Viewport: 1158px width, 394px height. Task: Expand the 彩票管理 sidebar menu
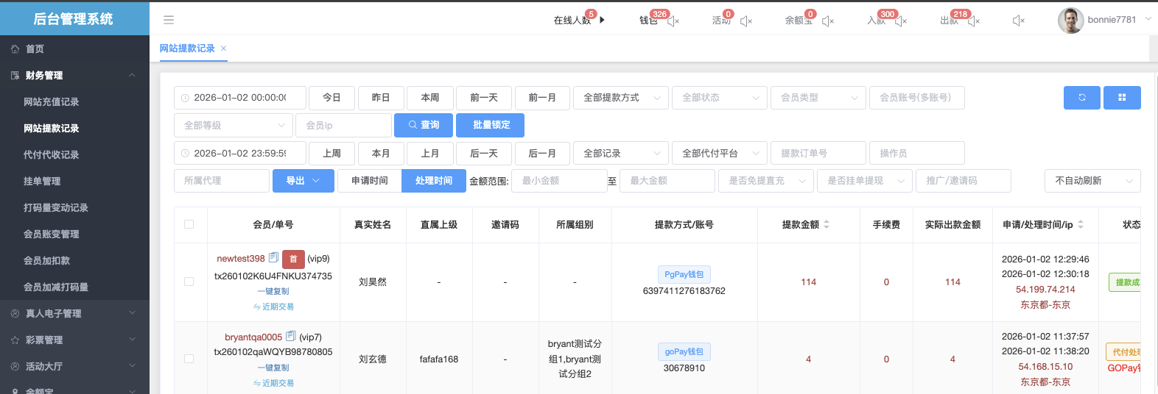pyautogui.click(x=74, y=340)
